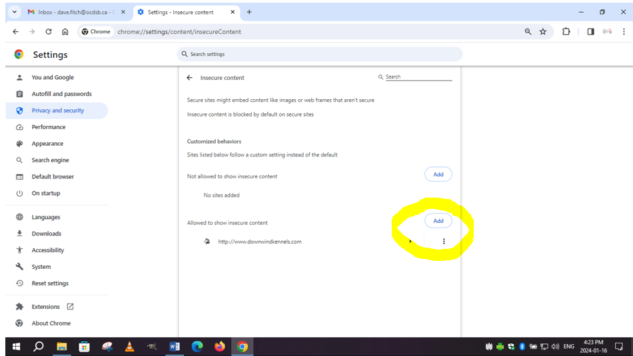Screen dimensions: 633x356
Task: Open You and Google settings
Action: click(53, 77)
